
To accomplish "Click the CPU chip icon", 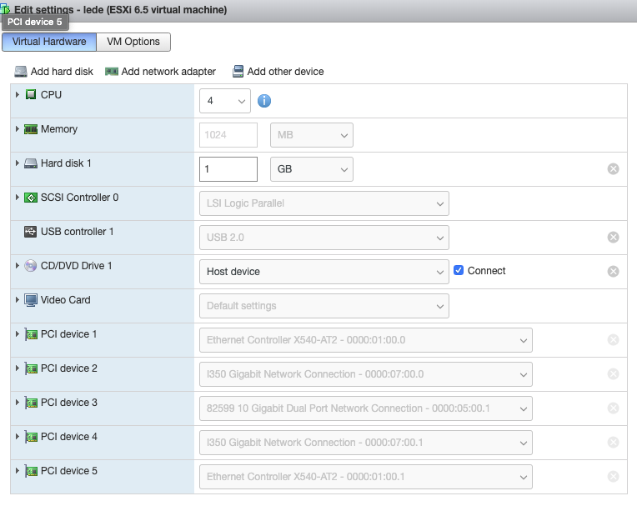I will click(31, 95).
